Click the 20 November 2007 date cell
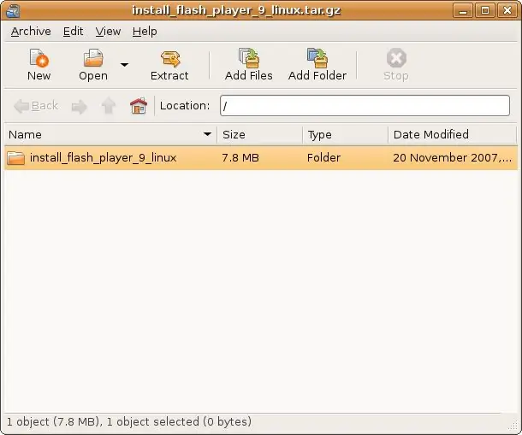The width and height of the screenshot is (522, 435). [452, 157]
